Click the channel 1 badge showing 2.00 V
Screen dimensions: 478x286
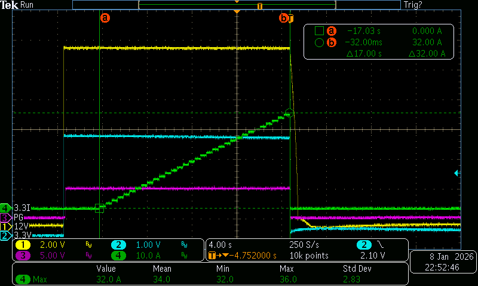(x=23, y=245)
